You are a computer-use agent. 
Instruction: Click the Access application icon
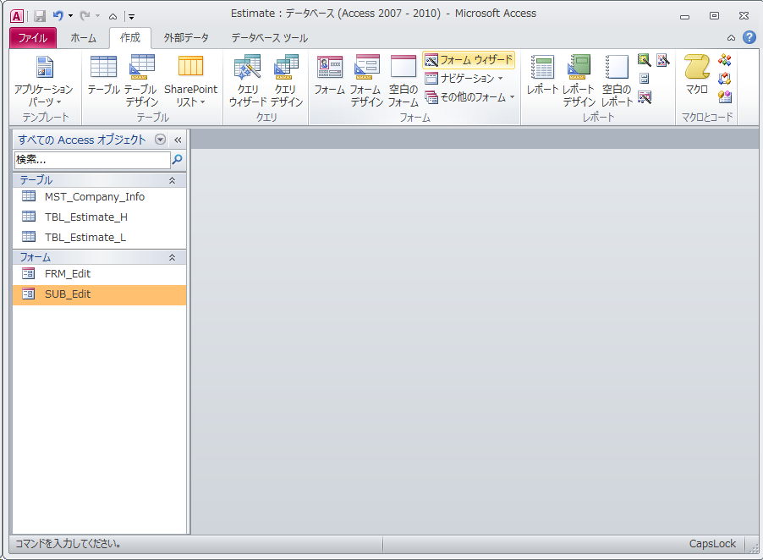click(x=17, y=16)
